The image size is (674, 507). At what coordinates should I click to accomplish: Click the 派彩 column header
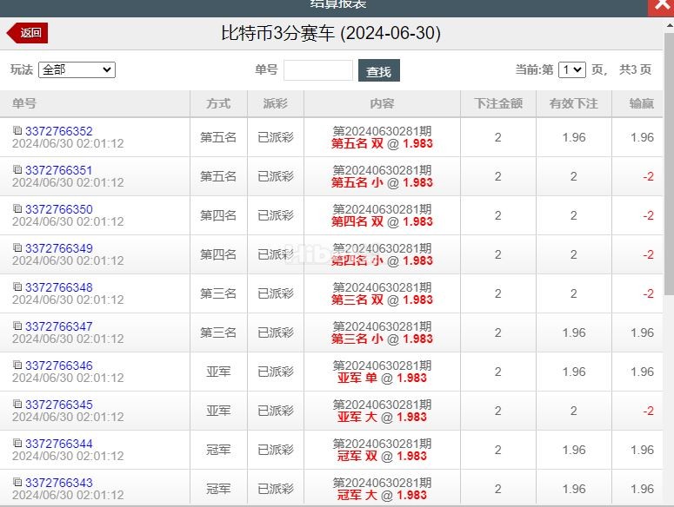point(275,103)
